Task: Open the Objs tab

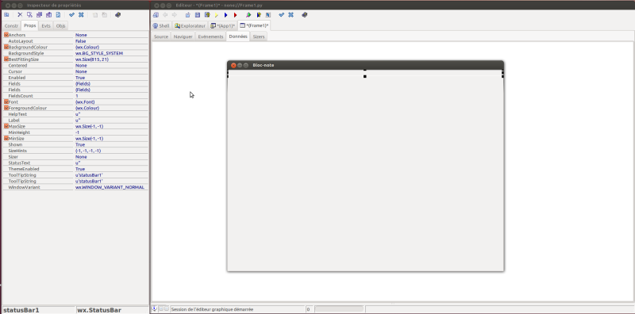Action: pos(60,26)
